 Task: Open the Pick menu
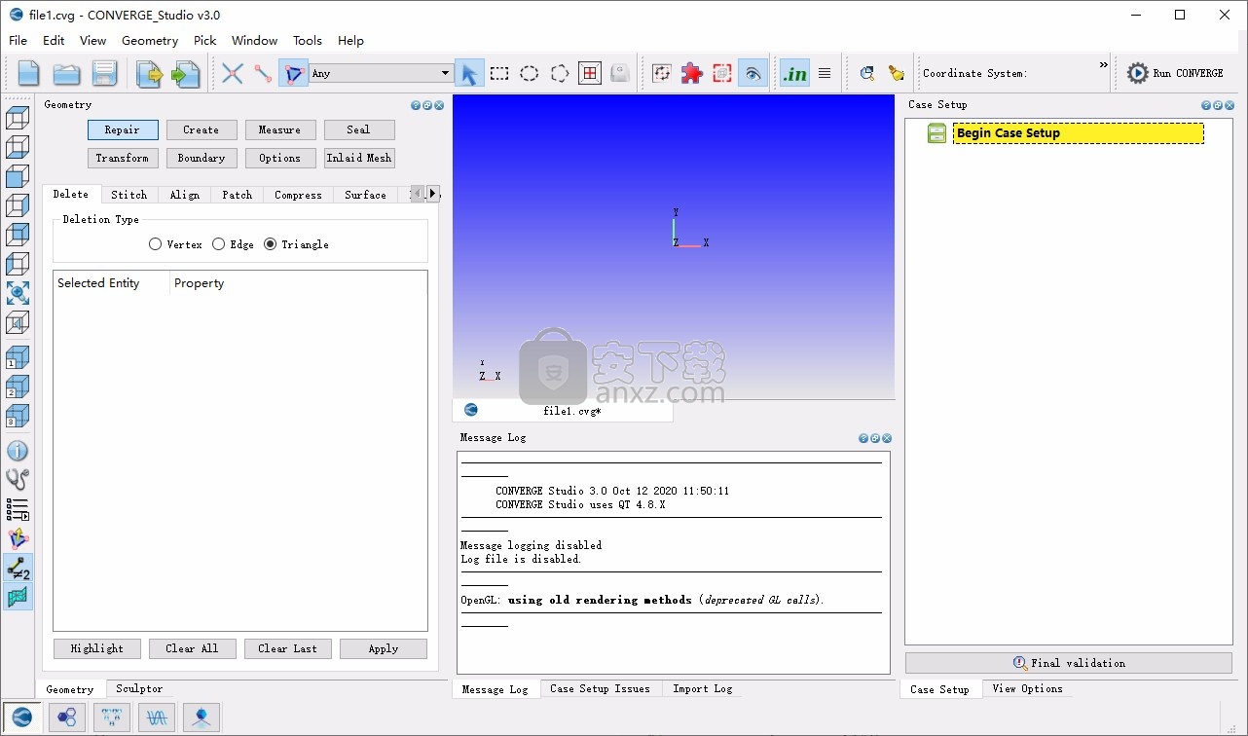point(204,41)
